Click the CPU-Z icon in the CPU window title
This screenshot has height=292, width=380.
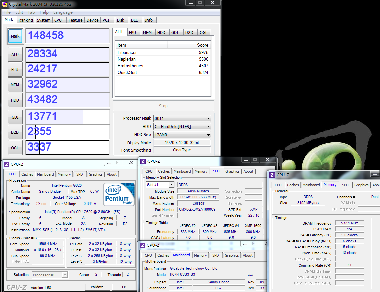coord(6,164)
